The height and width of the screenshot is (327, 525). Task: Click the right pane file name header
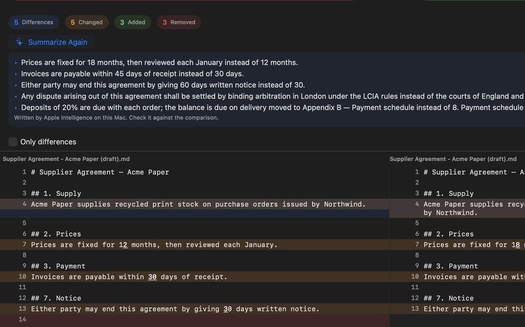pyautogui.click(x=453, y=159)
